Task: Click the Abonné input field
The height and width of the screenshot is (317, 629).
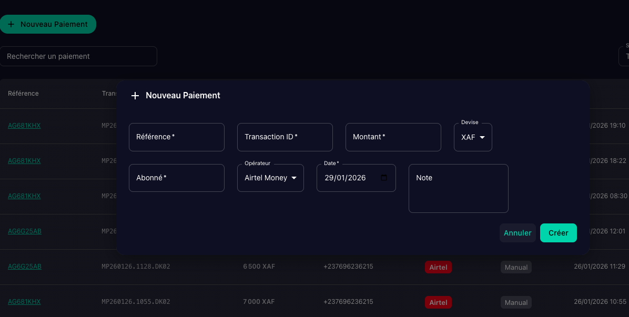Action: (x=176, y=178)
